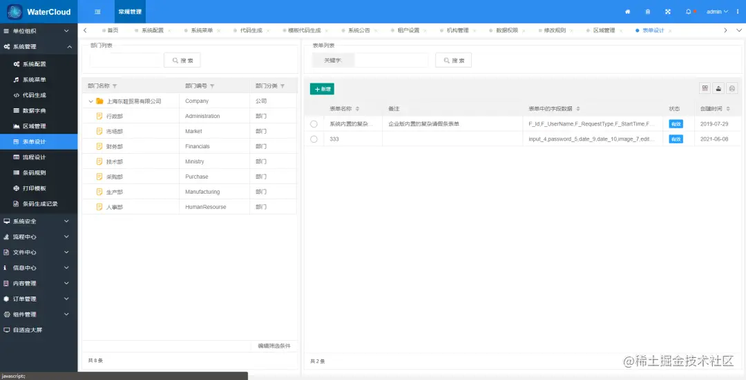Viewport: 746px width, 380px height.
Task: Open the admin user dropdown
Action: [x=717, y=12]
